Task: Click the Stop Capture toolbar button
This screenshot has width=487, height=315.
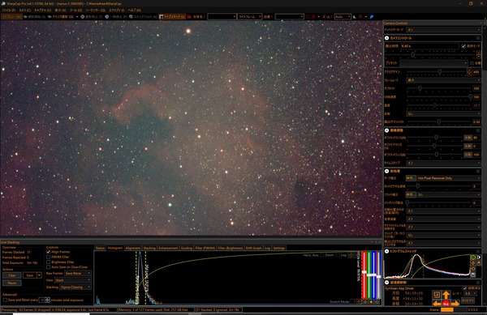Action: click(92, 17)
